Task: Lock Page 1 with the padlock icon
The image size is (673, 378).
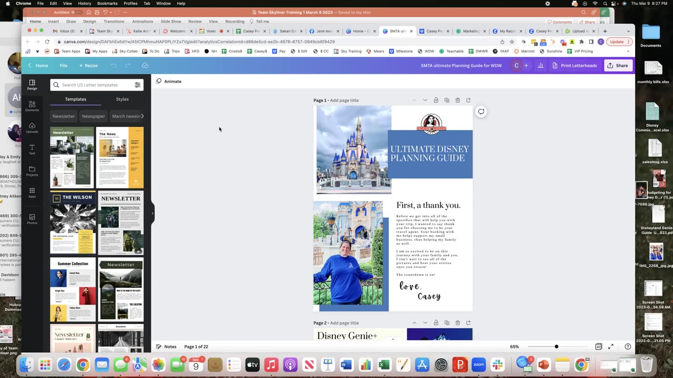Action: tap(436, 100)
